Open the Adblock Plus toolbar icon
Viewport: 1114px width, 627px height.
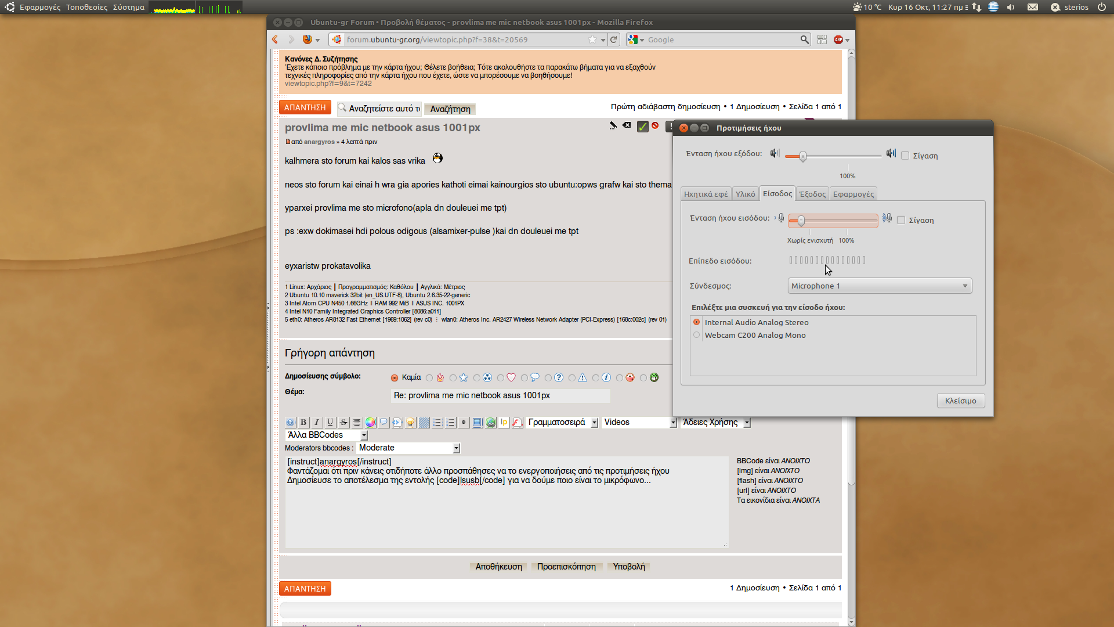coord(838,39)
